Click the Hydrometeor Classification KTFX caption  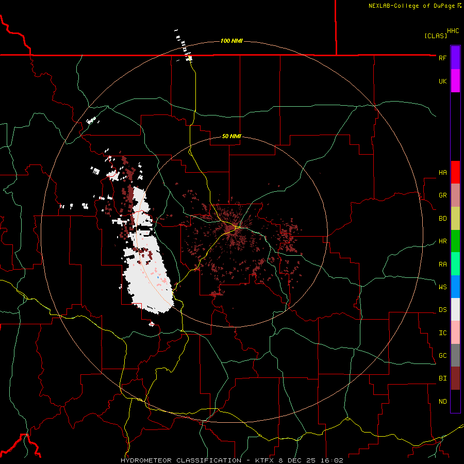(x=231, y=460)
